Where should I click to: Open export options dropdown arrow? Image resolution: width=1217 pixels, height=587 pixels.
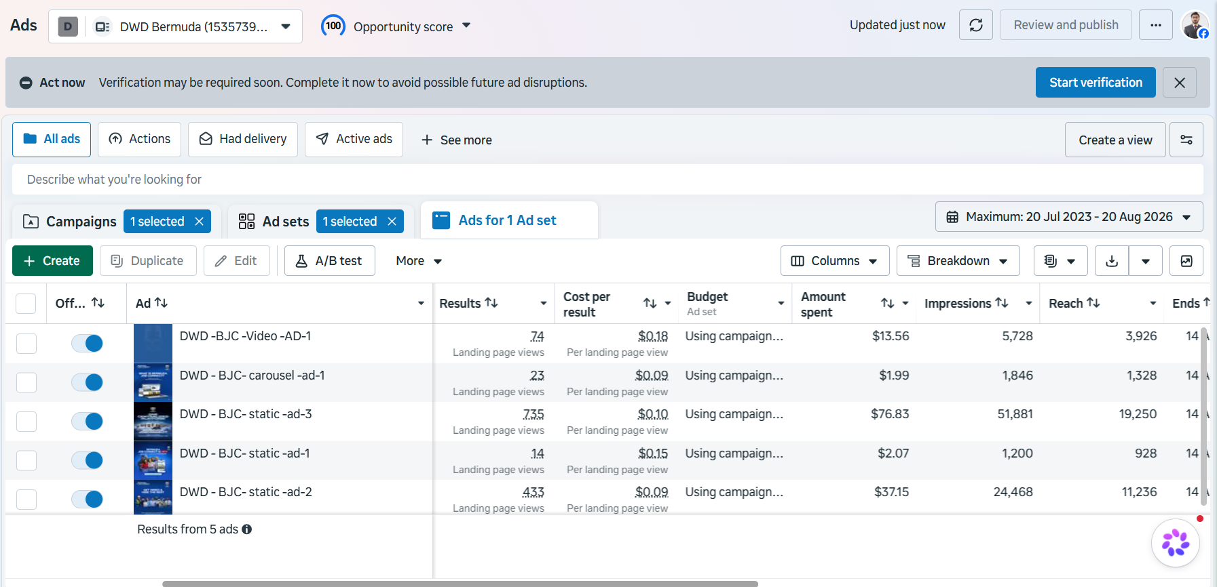tap(1146, 261)
